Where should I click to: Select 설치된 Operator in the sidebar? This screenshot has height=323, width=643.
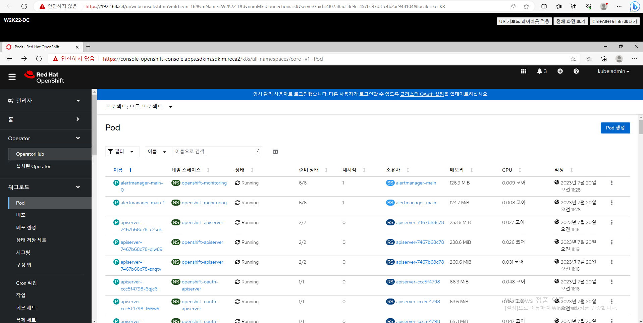(x=50, y=166)
